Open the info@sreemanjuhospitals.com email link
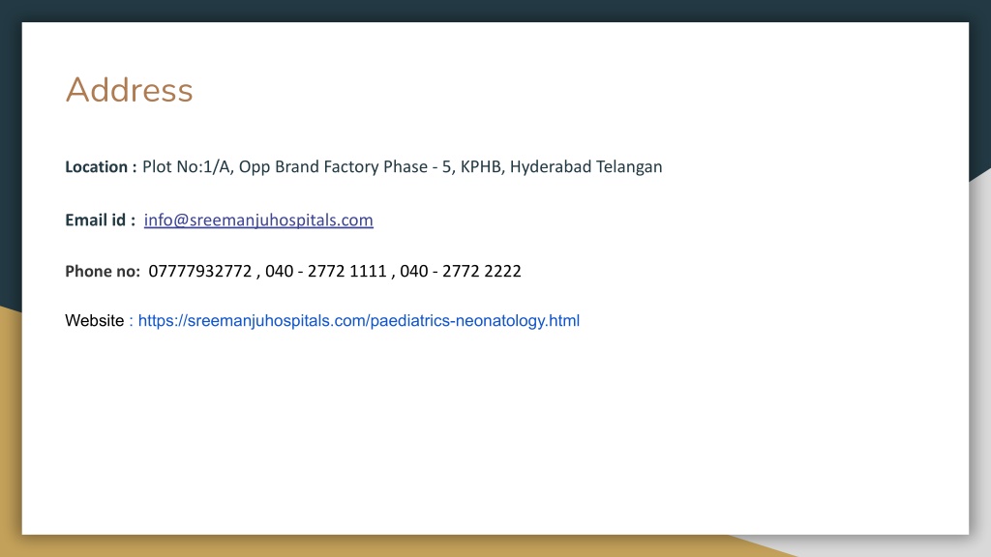This screenshot has width=991, height=557. [x=258, y=220]
